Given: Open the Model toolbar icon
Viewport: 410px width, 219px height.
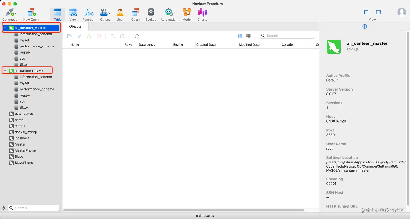Looking at the screenshot, I should point(187,12).
